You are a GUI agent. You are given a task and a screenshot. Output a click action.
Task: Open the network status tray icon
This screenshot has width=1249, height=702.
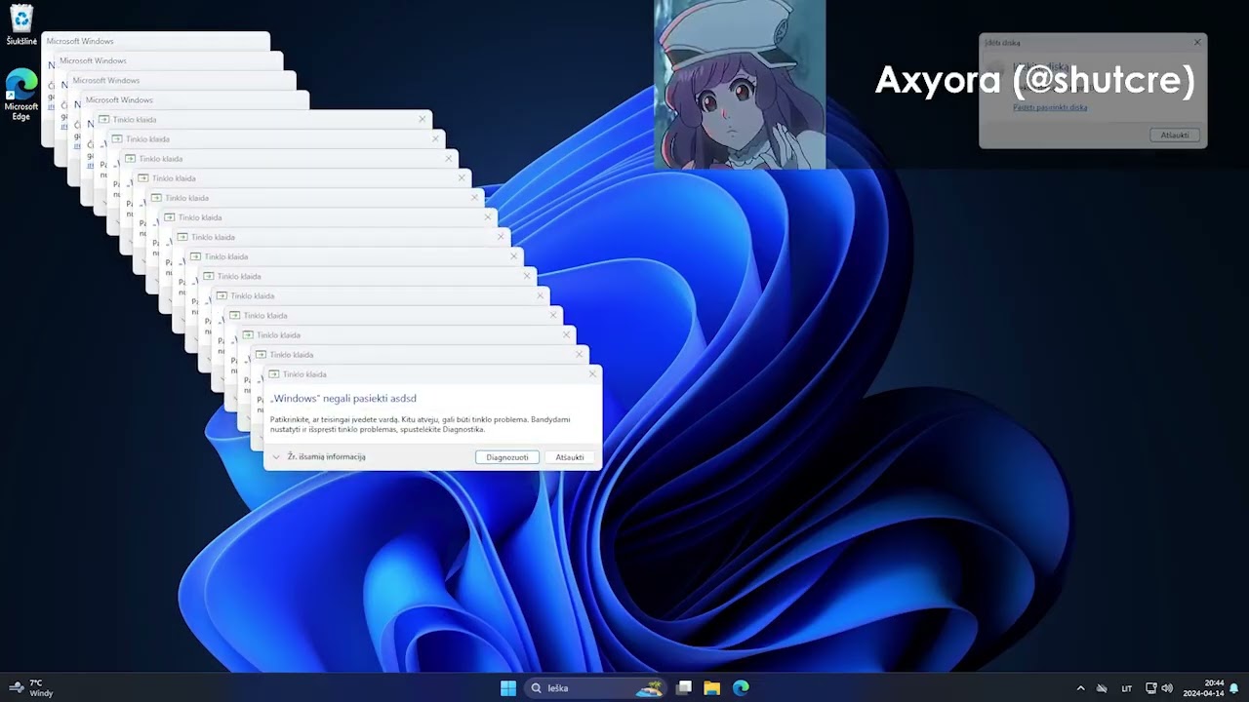tap(1151, 688)
